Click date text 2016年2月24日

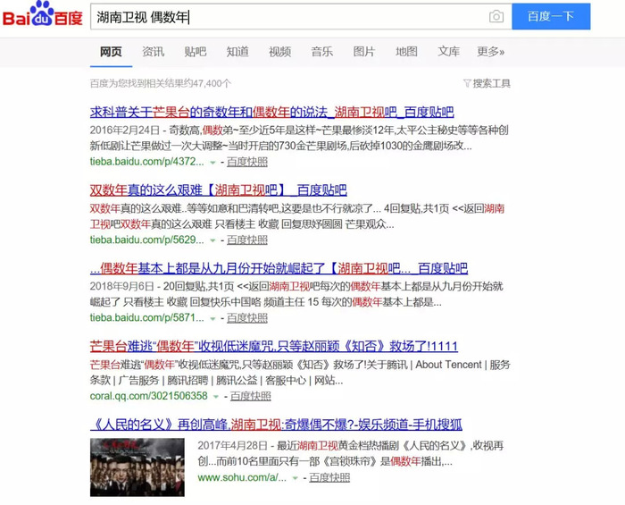pyautogui.click(x=125, y=130)
